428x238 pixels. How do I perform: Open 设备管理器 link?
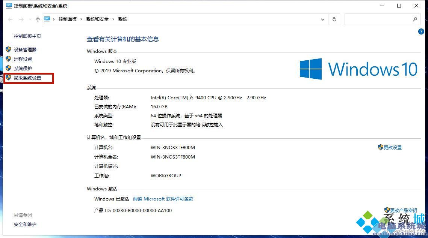click(x=25, y=49)
